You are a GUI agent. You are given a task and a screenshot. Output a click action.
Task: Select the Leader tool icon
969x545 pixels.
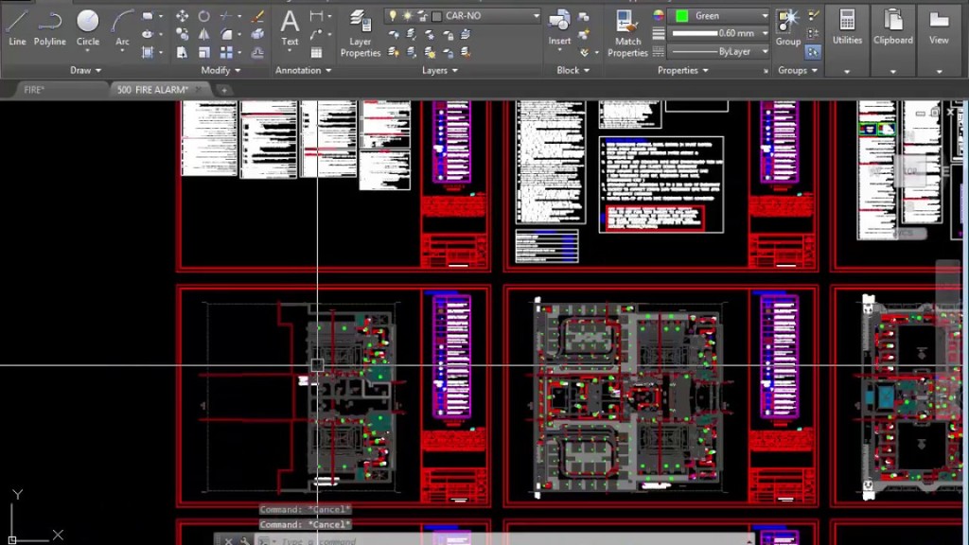316,34
